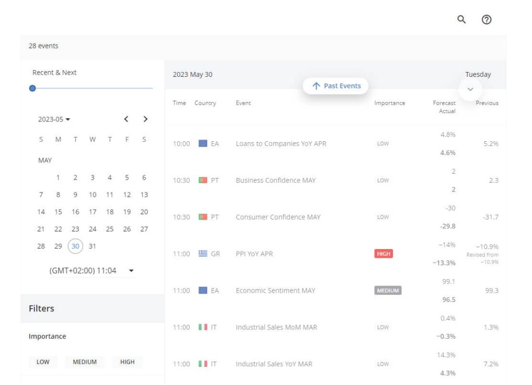
Task: Click the Past Events button
Action: pyautogui.click(x=336, y=86)
